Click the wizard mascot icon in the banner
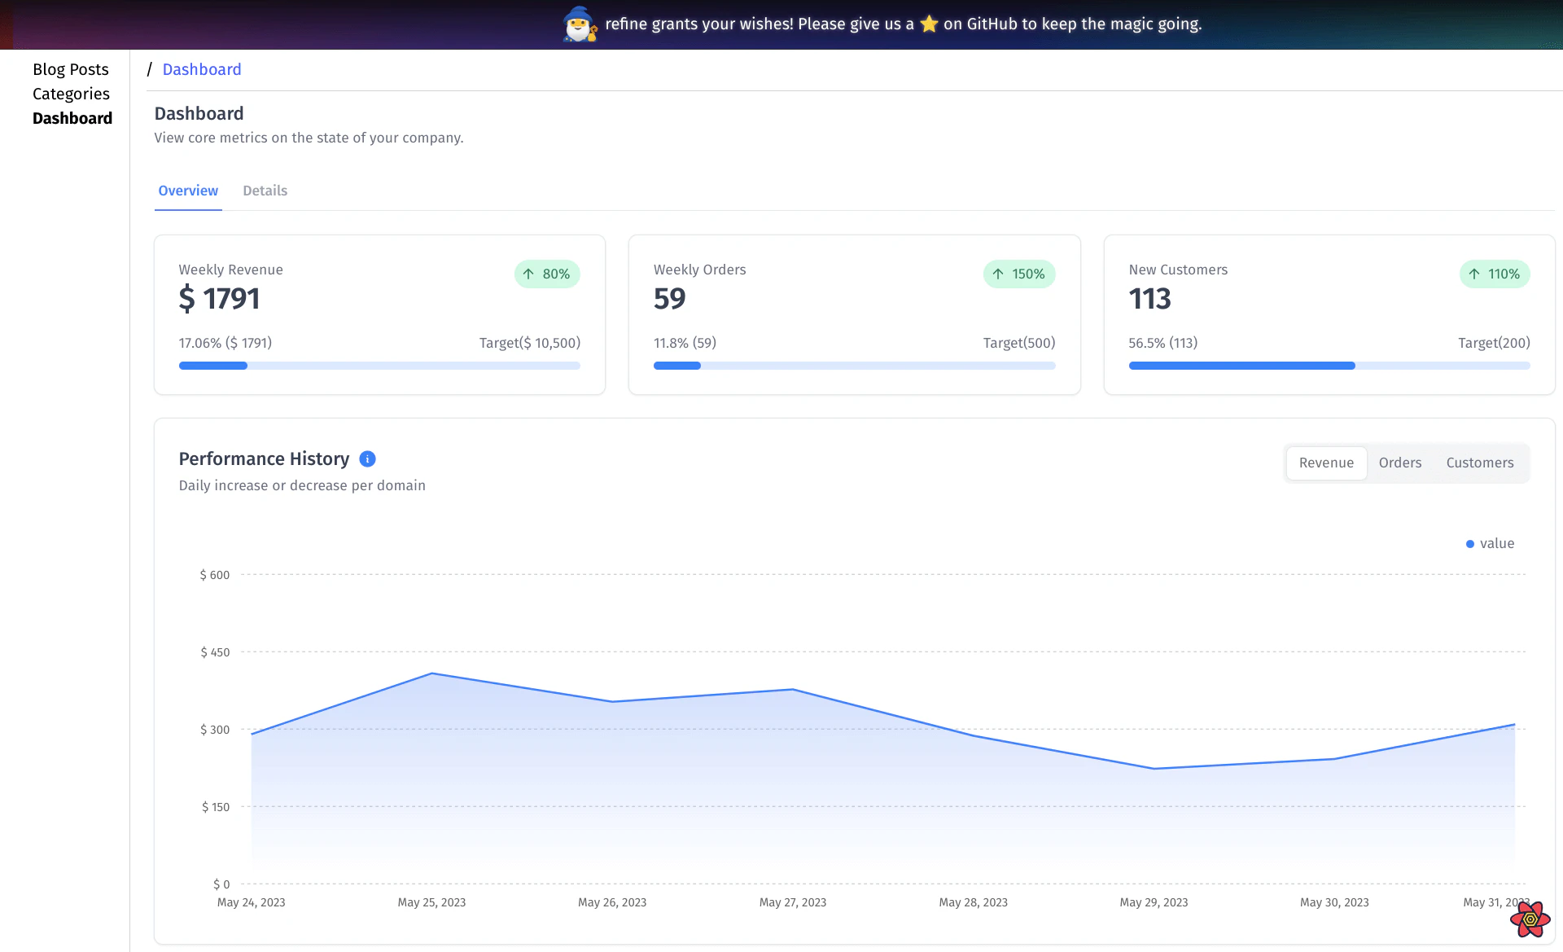 [x=580, y=24]
